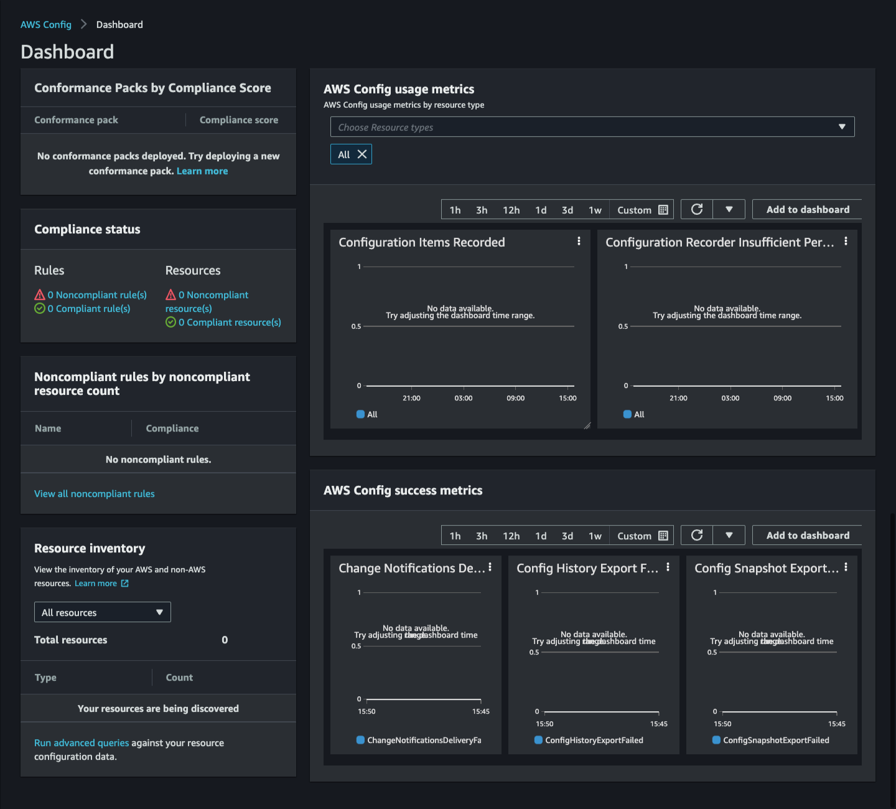
Task: Expand refresh options arrow in usage metrics
Action: 729,209
